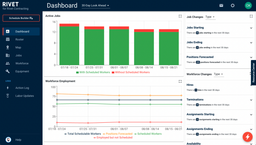Click green bar for 08/15 - 08/21
The height and width of the screenshot is (145, 256).
pos(169,49)
